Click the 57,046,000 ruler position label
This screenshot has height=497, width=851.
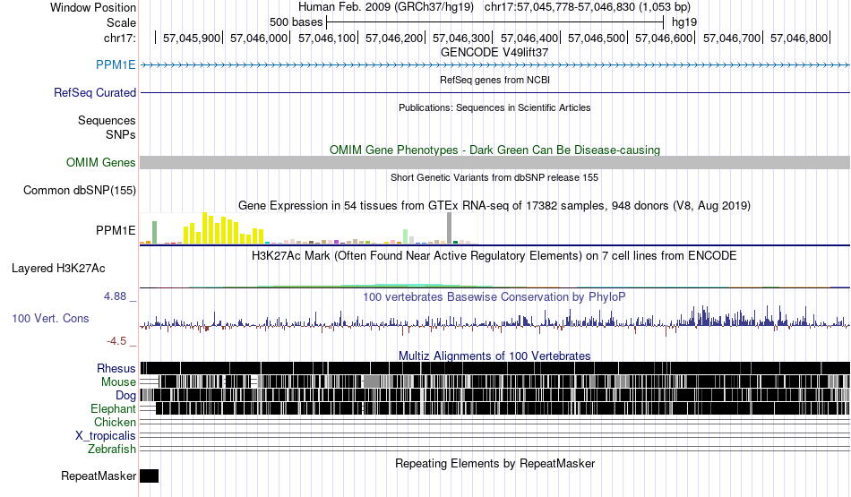tap(259, 38)
